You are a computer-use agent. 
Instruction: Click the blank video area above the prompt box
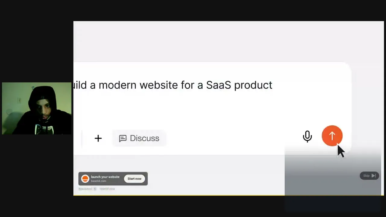point(211,42)
